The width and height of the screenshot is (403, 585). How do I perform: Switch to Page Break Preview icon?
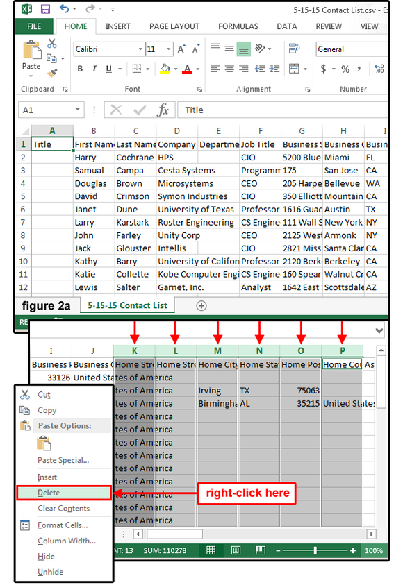261,550
